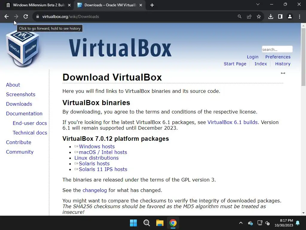Show hidden system tray icons
The height and width of the screenshot is (230, 306).
point(241,223)
